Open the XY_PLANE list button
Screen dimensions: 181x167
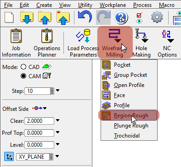(x=51, y=157)
